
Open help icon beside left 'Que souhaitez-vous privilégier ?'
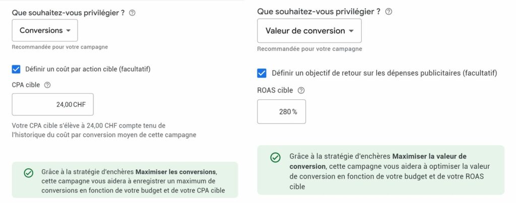pos(132,13)
